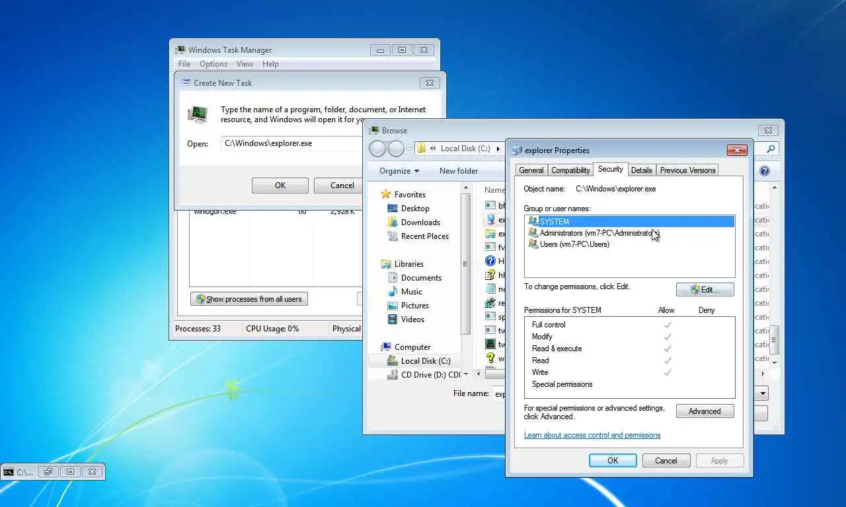Click Cancel in explorer Properties
This screenshot has width=846, height=507.
666,461
